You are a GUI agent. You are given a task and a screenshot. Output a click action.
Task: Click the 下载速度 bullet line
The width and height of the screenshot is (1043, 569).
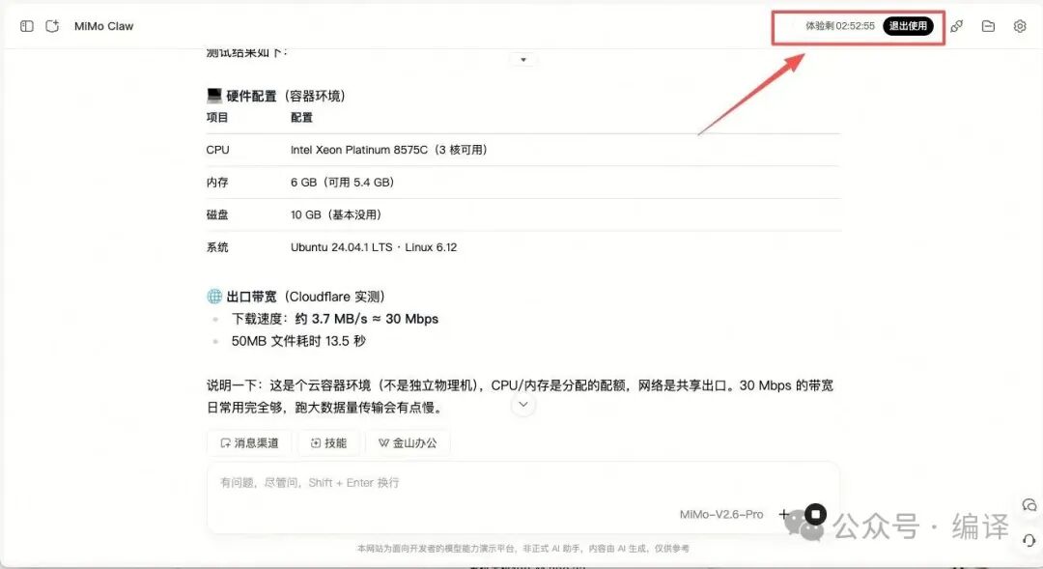click(334, 319)
